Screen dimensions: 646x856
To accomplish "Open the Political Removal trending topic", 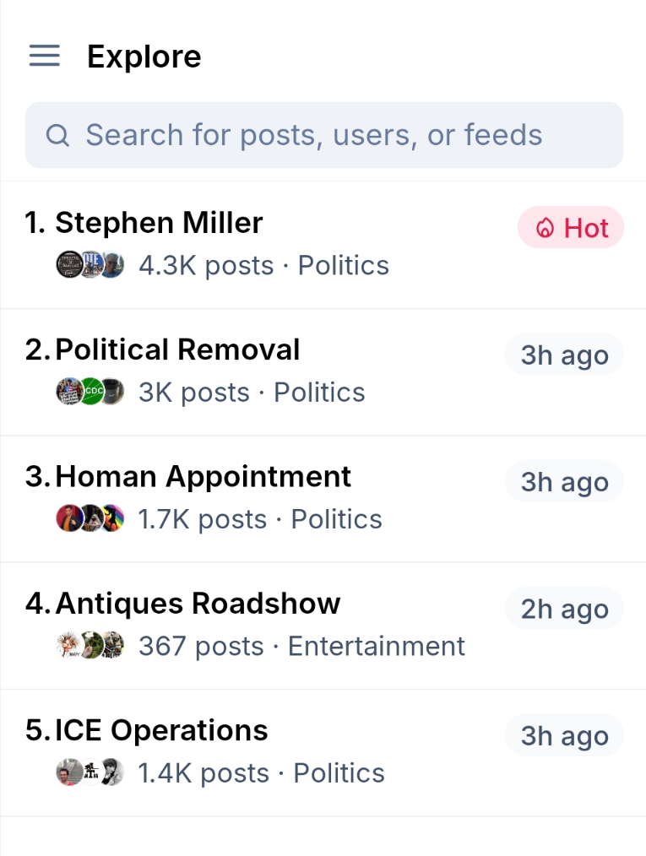I will 177,349.
